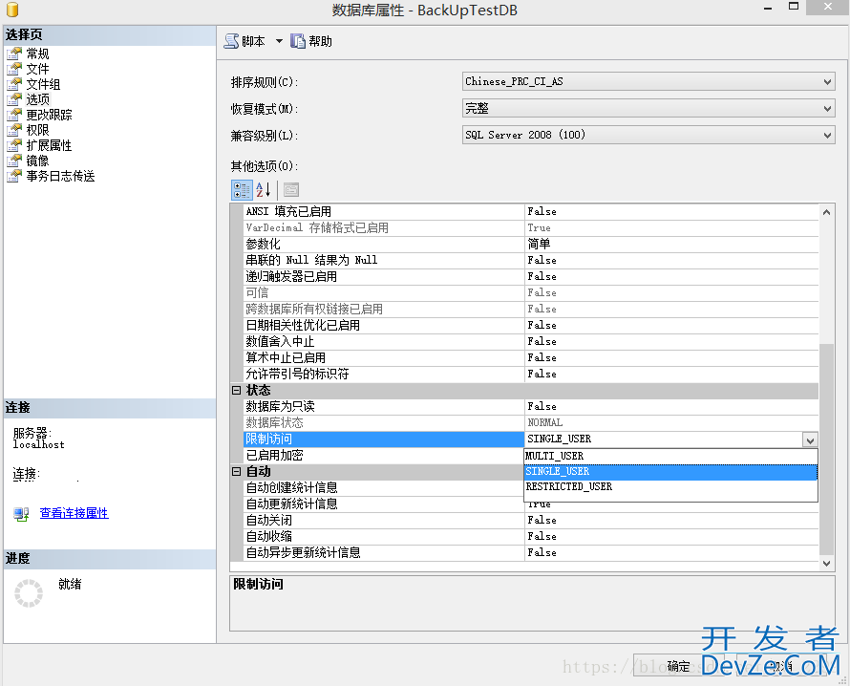Collapse the 自动 section
The height and width of the screenshot is (686, 850).
(x=236, y=471)
